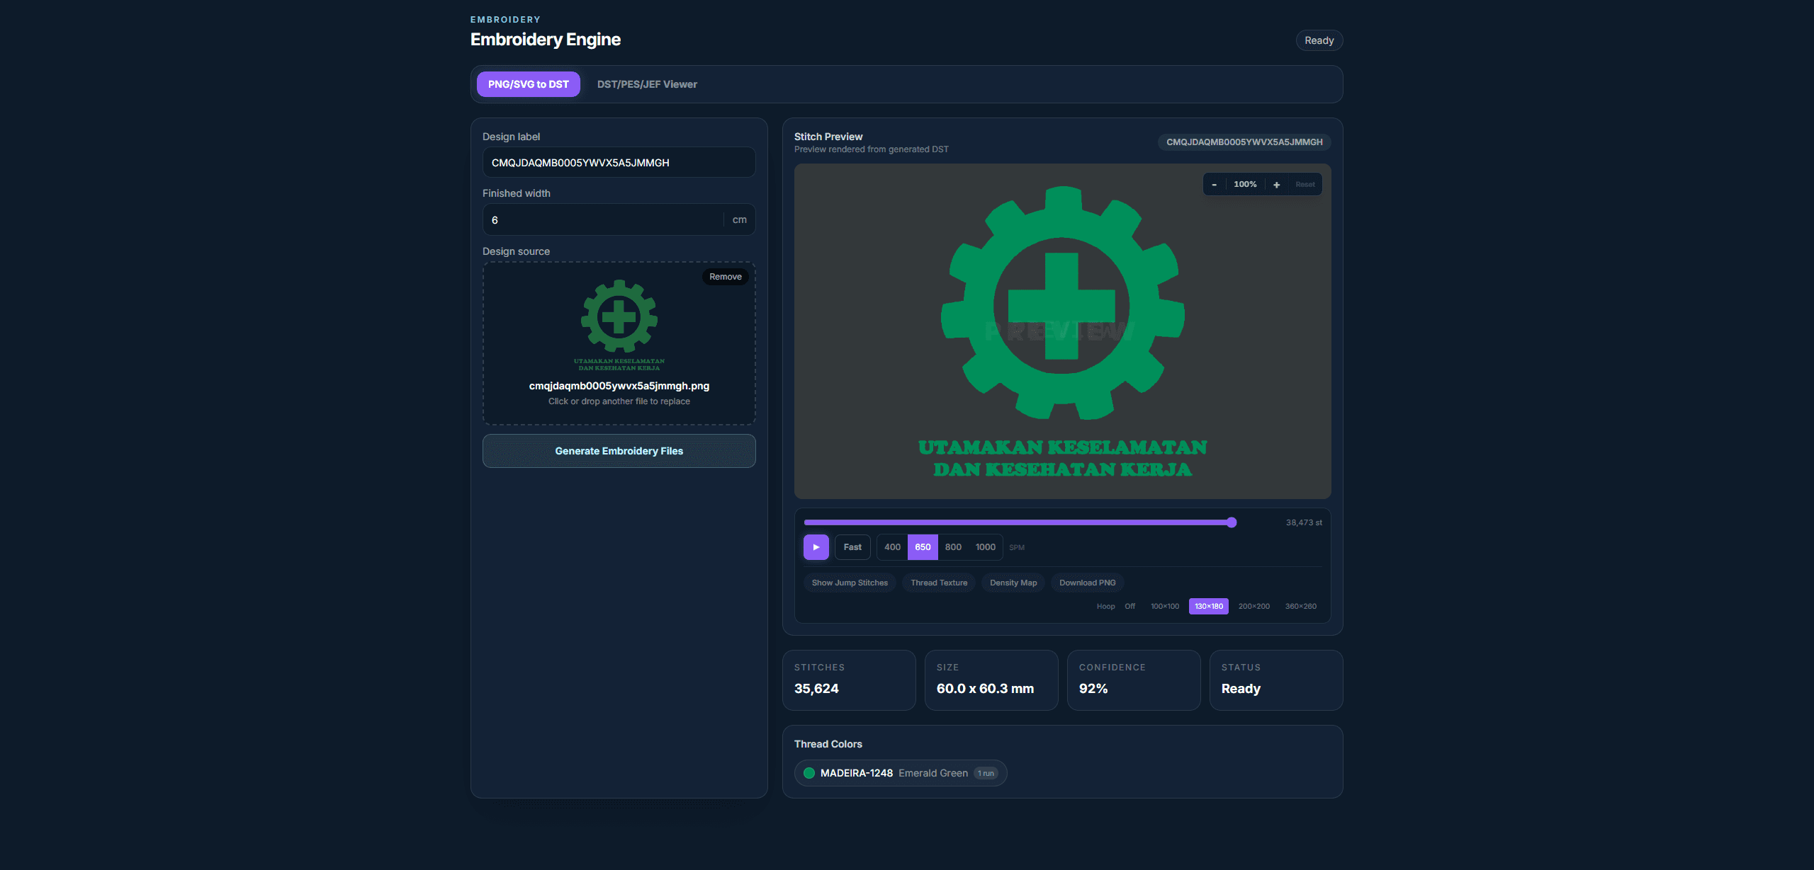Zoom out the stitch preview
Screen dimensions: 1814x870
click(1214, 185)
